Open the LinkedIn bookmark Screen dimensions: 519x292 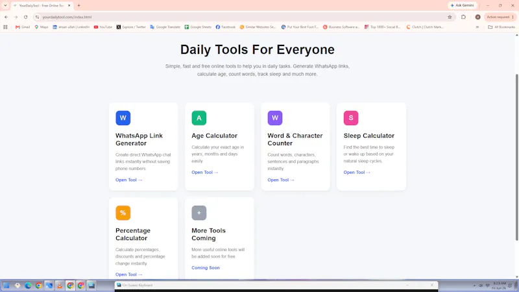71,27
